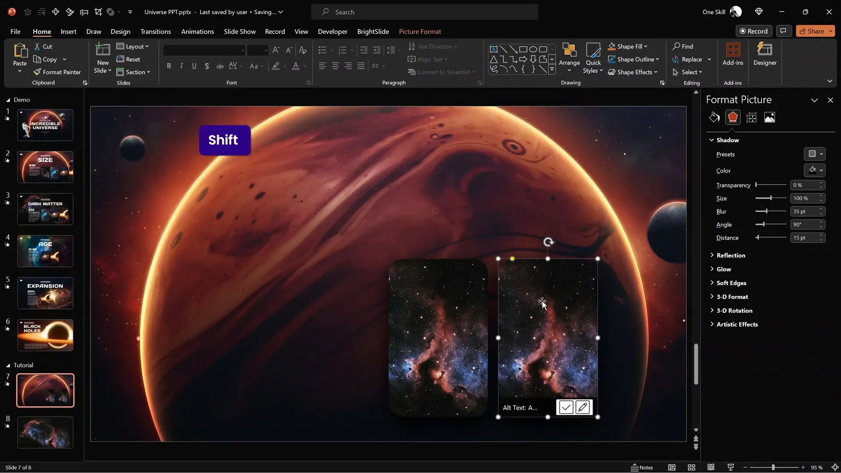Click the edit alt text pencil
841x473 pixels.
583,407
